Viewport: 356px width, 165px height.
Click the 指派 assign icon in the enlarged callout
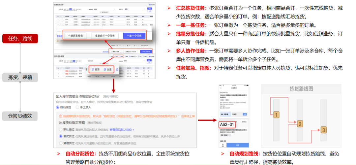pos(93,69)
